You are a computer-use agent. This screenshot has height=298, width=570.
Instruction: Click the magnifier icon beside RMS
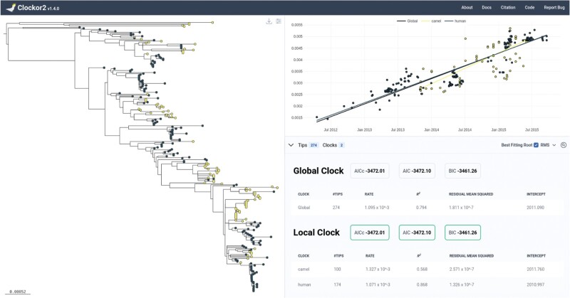tap(563, 144)
